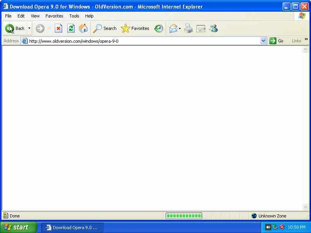311x233 pixels.
Task: Open the Search pane magnifier button
Action: tap(105, 28)
